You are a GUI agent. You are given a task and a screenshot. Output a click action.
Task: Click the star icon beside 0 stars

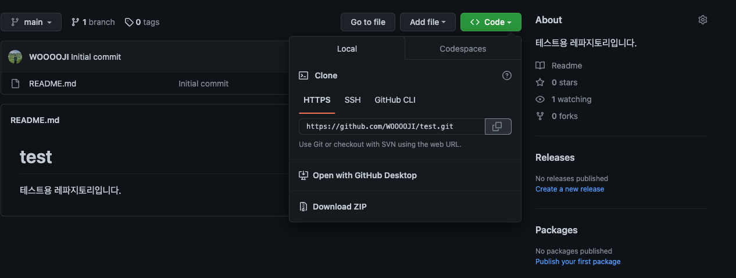point(540,82)
